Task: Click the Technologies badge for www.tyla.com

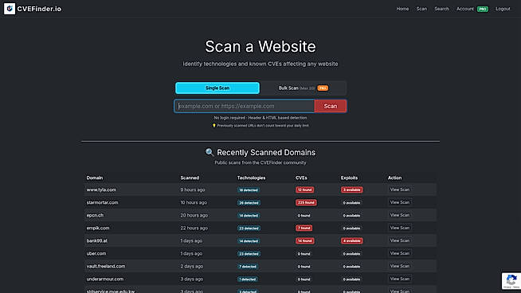Action: (x=249, y=190)
